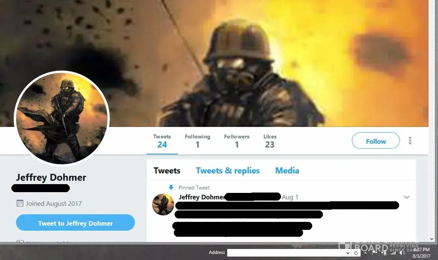Click the volume speaker tray icon
This screenshot has width=438, height=260.
click(402, 253)
